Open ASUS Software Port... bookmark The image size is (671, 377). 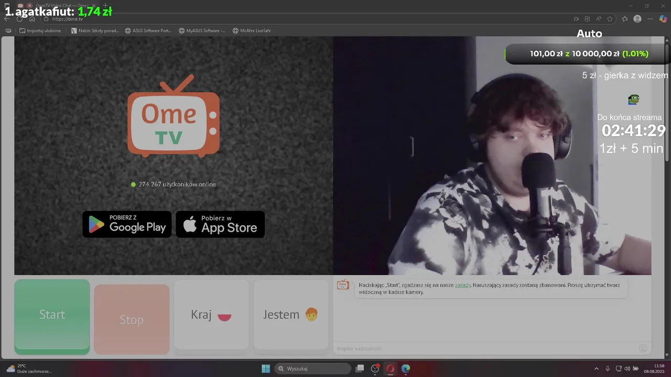148,30
